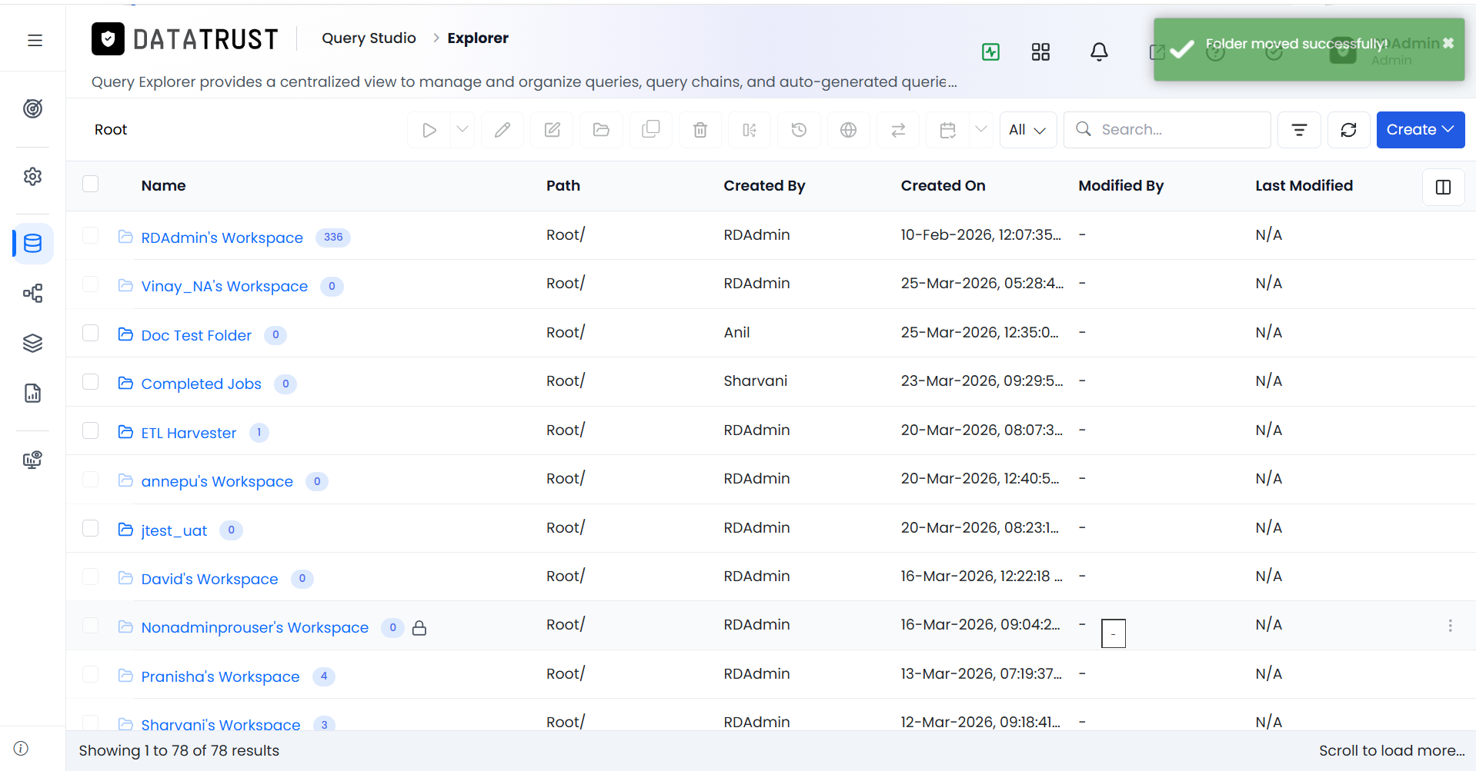Image resolution: width=1476 pixels, height=771 pixels.
Task: Go to Query Studio breadcrumb
Action: (369, 38)
